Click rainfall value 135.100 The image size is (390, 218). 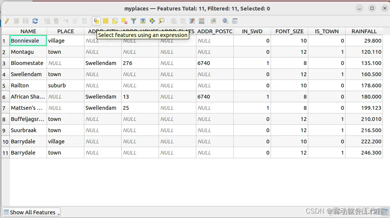(x=364, y=63)
